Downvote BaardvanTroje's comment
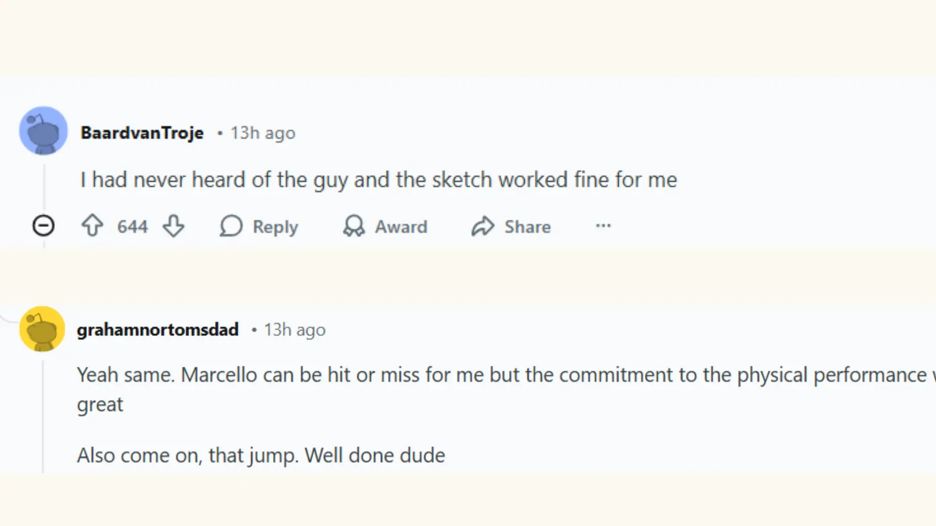 [174, 226]
